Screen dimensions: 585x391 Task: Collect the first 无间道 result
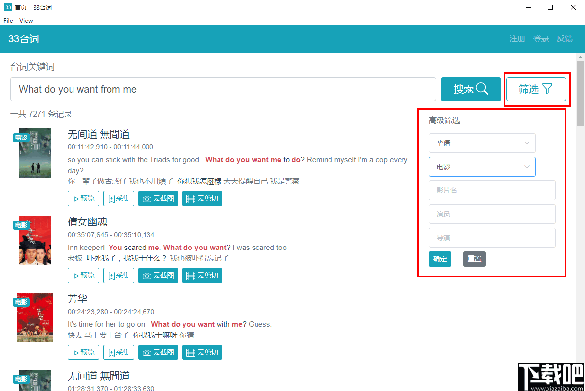(x=119, y=199)
